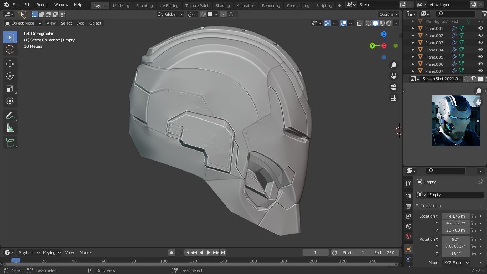This screenshot has width=487, height=274.
Task: Select the Tweak select tool icon in header
Action: coord(22,14)
